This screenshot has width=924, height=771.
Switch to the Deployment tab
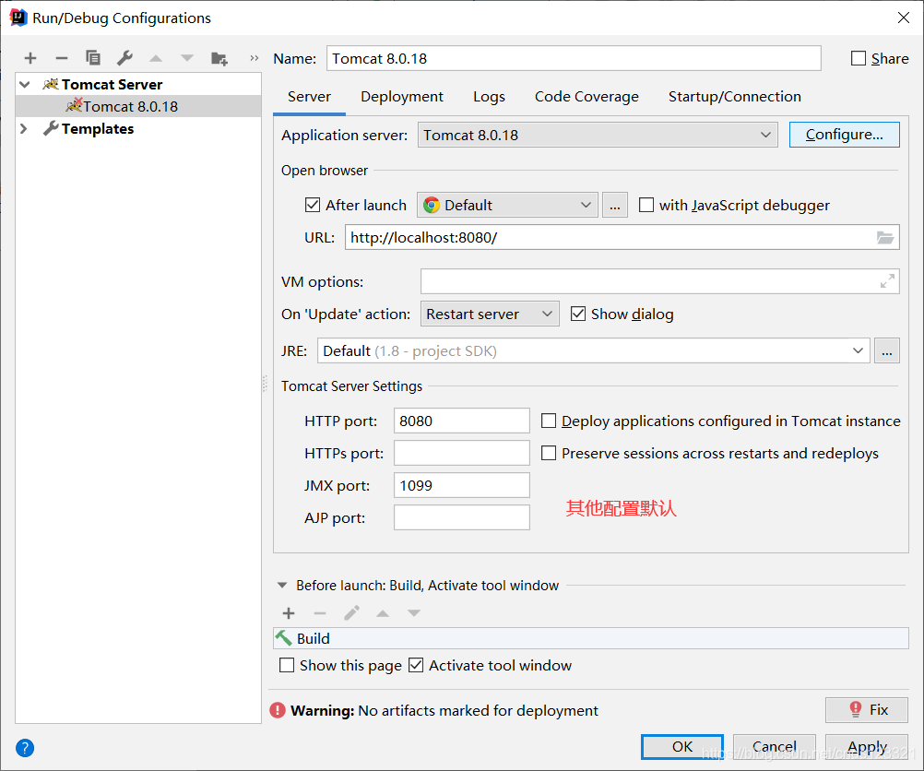click(x=402, y=97)
